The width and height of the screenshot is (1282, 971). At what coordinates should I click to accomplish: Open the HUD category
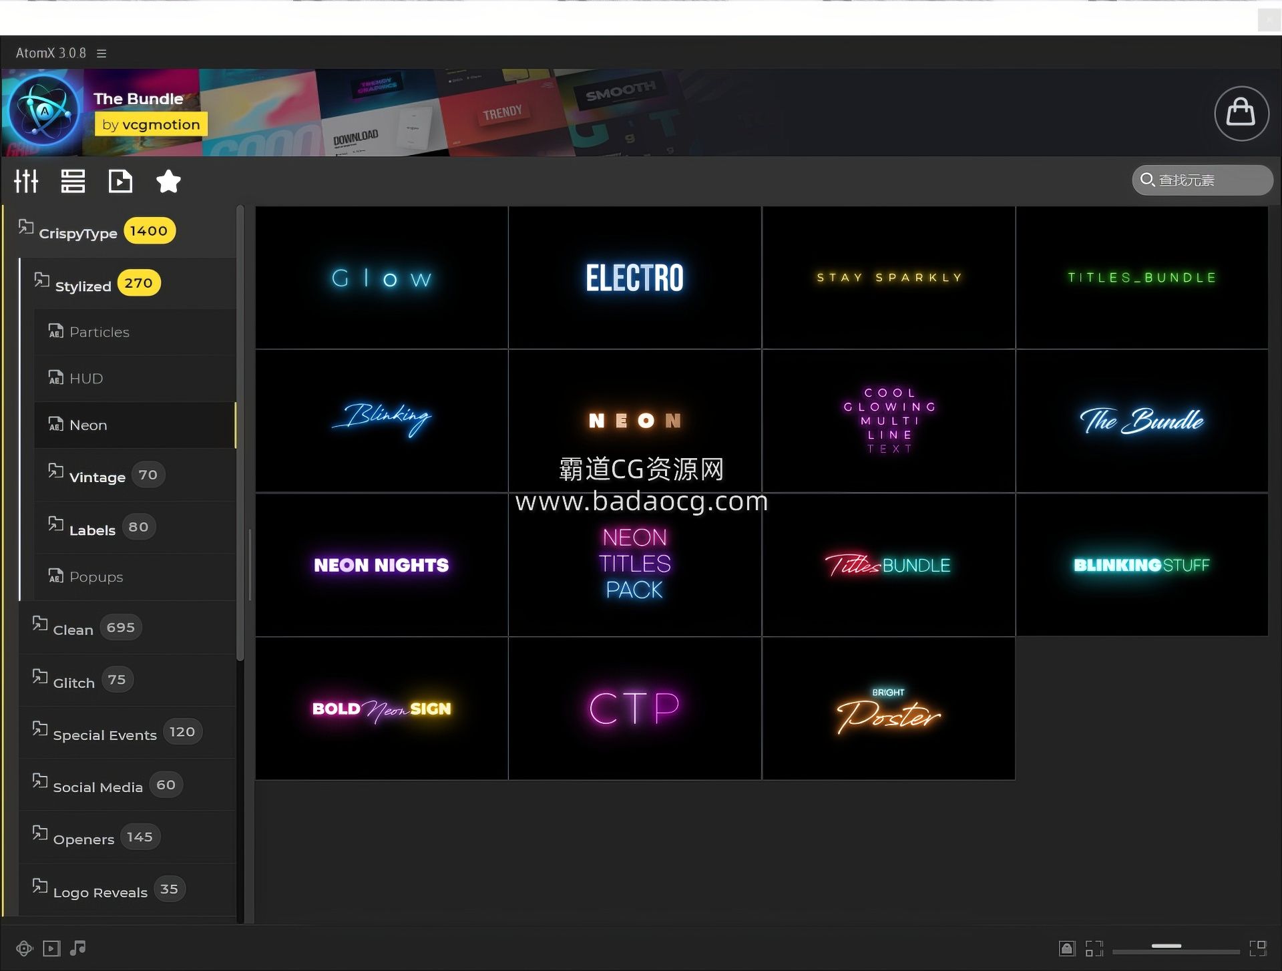pos(135,379)
